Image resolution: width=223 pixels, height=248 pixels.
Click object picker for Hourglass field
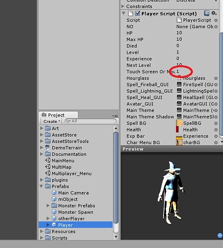tap(216, 78)
